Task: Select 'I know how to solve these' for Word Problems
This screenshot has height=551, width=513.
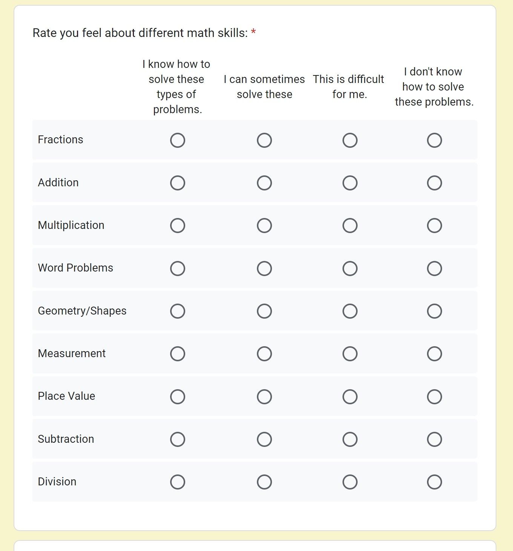Action: 177,268
